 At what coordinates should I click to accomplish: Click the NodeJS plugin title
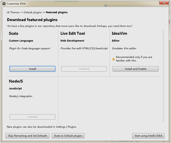click(16, 81)
